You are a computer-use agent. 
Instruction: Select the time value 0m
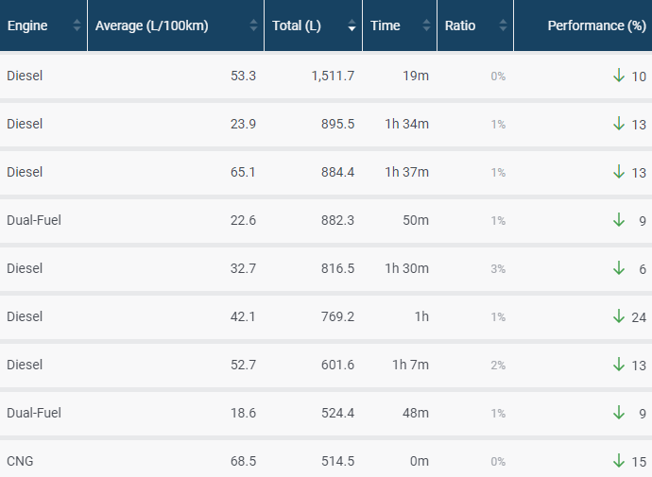420,461
